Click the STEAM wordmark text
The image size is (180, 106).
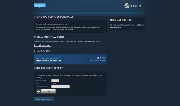(136, 6)
